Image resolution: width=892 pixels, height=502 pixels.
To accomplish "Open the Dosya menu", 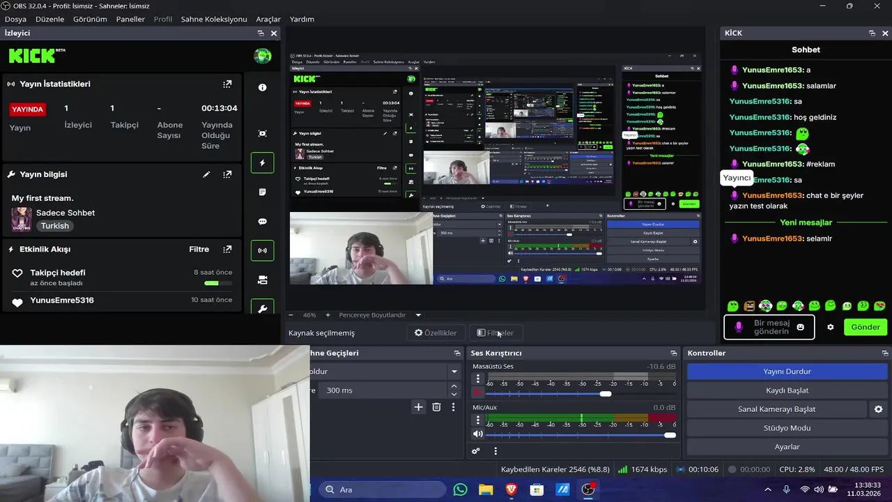I will (15, 19).
